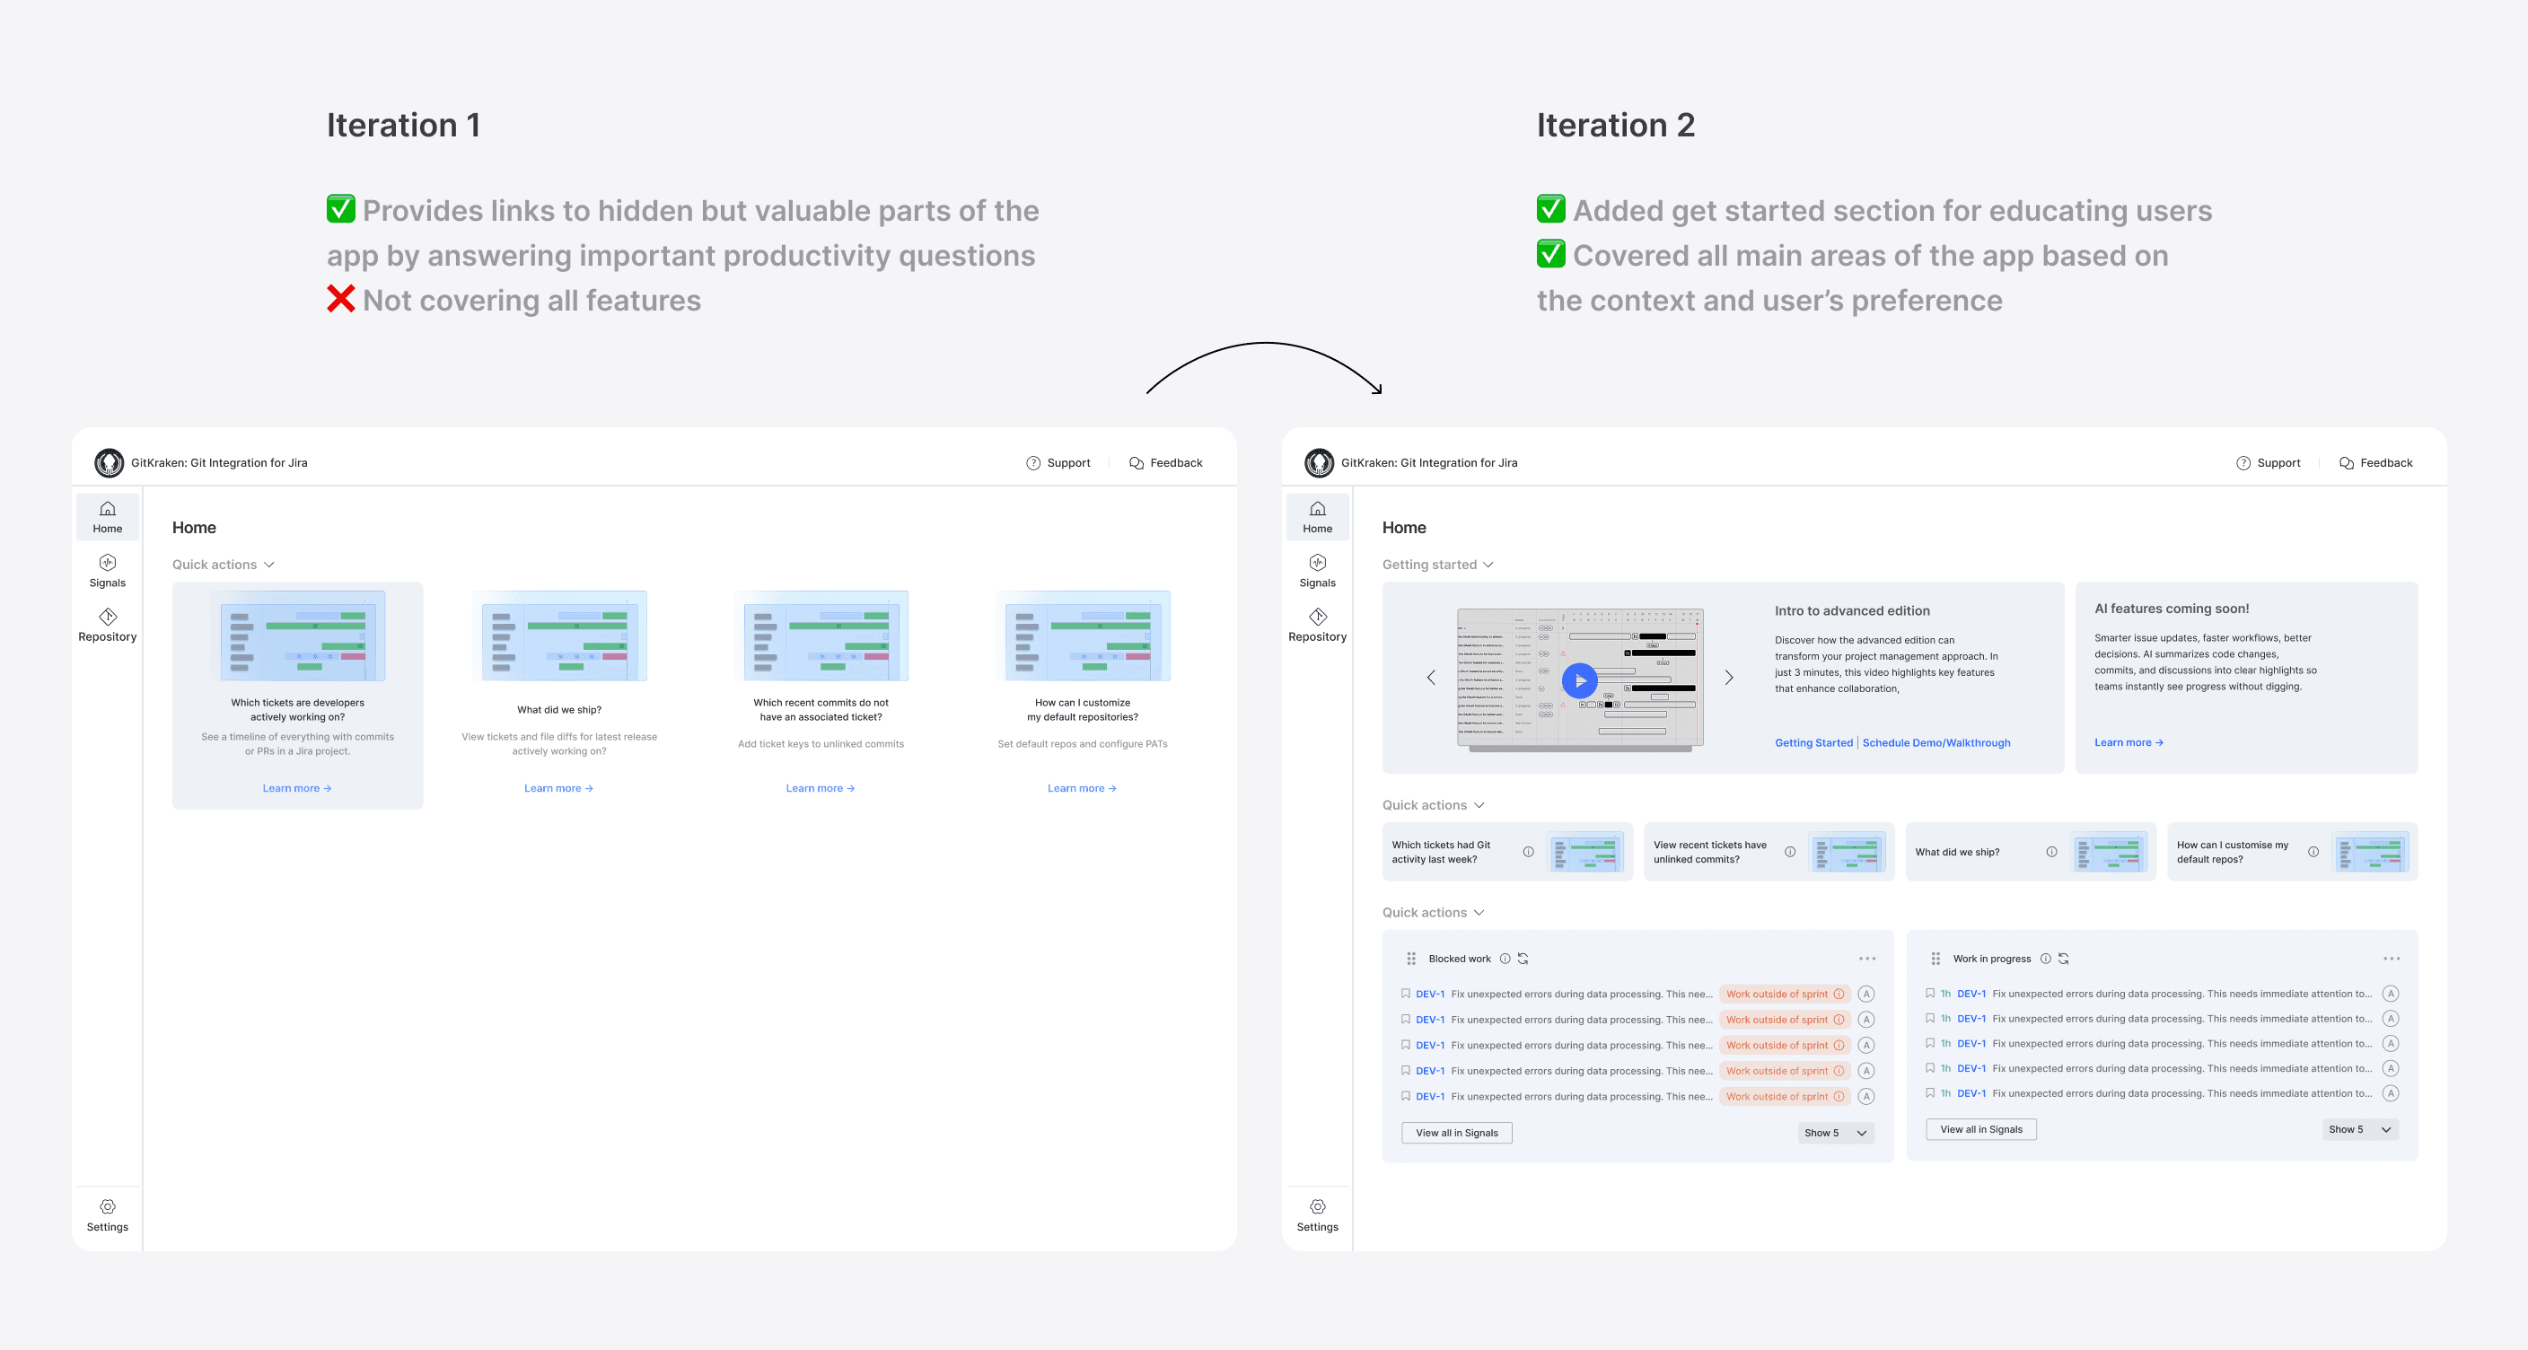Bookmark first DEV-1 ticket in Blocked work
Image resolution: width=2528 pixels, height=1350 pixels.
point(1405,993)
